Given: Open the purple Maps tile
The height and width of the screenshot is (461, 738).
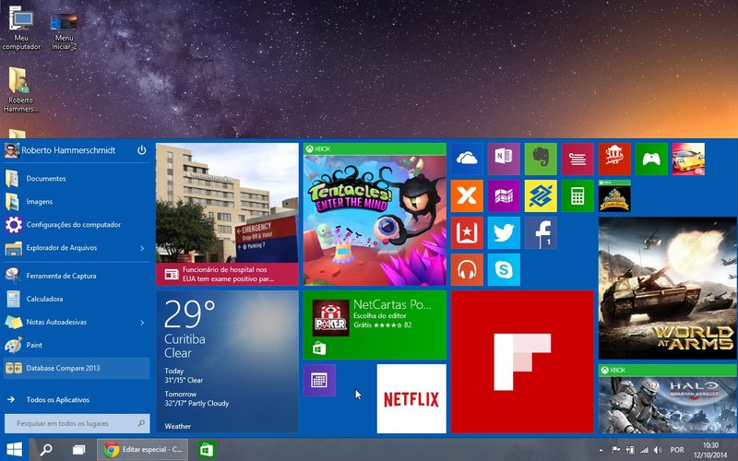Looking at the screenshot, I should click(x=504, y=195).
